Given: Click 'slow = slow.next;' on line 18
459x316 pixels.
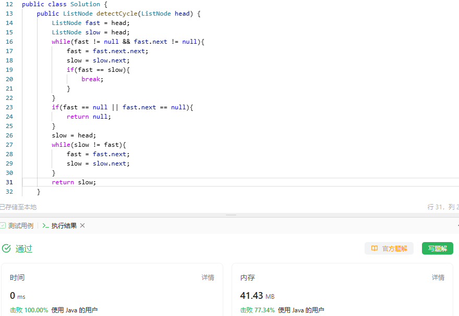Looking at the screenshot, I should point(98,60).
